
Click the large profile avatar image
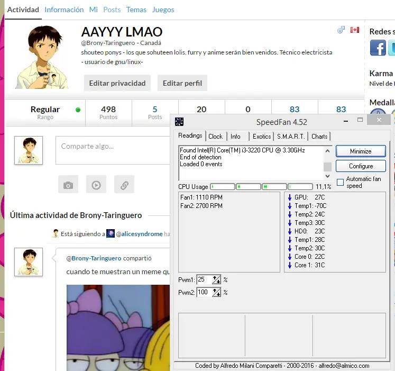click(x=42, y=57)
